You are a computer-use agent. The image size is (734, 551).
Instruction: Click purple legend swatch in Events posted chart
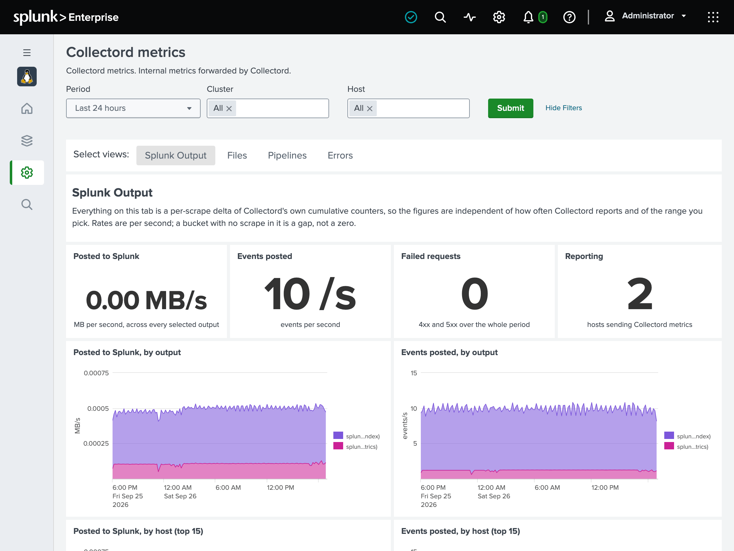point(669,435)
